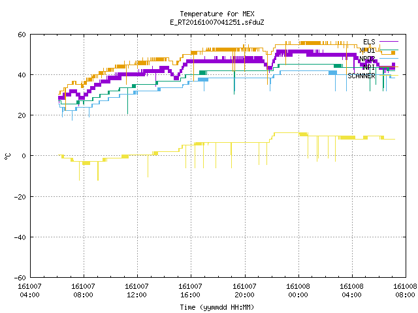
Task: Click the x-axis label 161007 12:00
Action: click(x=137, y=290)
